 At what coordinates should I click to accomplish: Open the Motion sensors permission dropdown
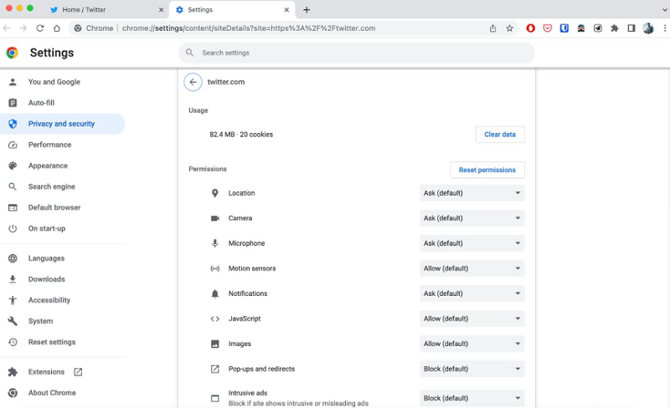(472, 268)
